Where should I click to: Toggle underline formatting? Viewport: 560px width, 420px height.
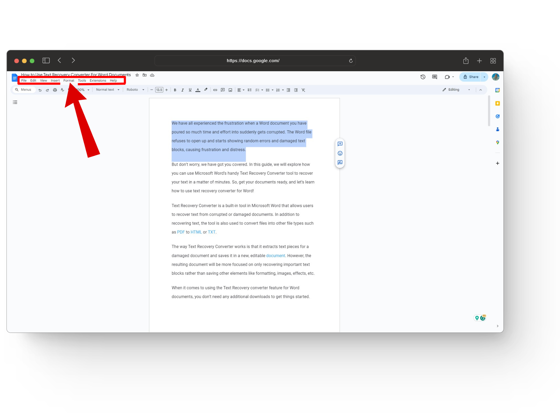[x=190, y=90]
